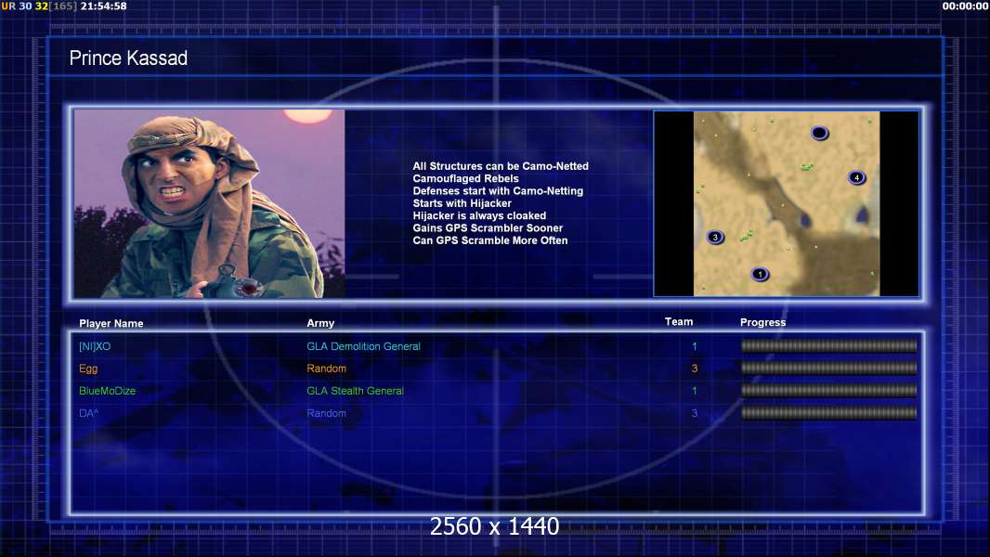Click start position 3 marker on map
The image size is (990, 557).
click(x=715, y=237)
